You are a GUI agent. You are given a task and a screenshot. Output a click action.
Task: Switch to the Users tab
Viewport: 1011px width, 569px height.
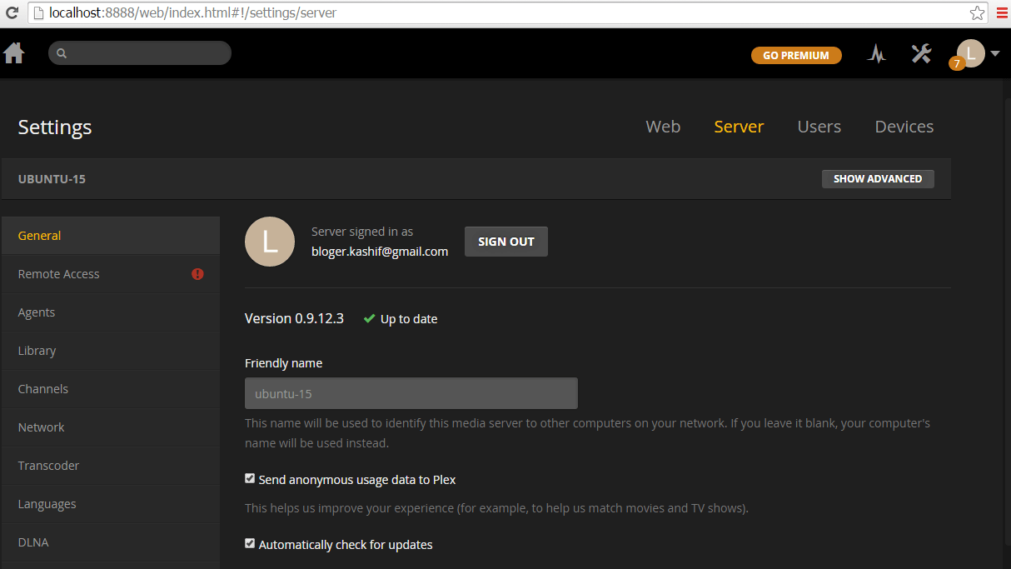[819, 127]
